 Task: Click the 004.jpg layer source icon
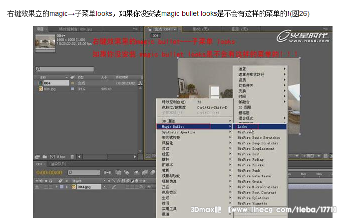point(74,187)
